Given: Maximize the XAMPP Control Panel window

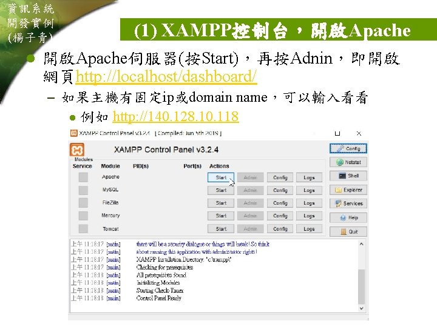Looking at the screenshot, I should 337,133.
